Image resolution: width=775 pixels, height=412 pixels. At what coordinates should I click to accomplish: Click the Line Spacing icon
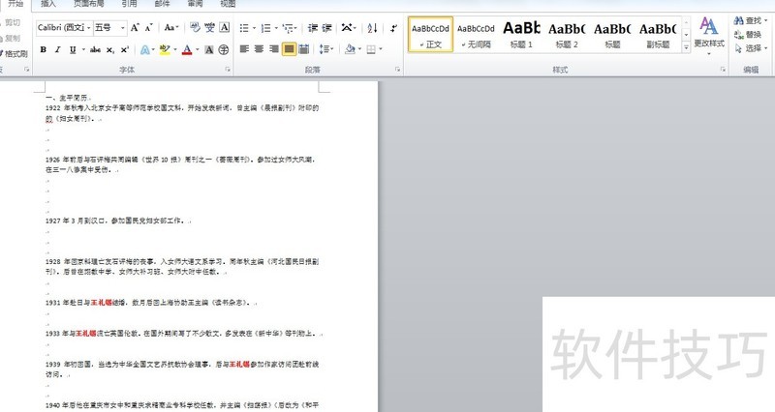324,49
